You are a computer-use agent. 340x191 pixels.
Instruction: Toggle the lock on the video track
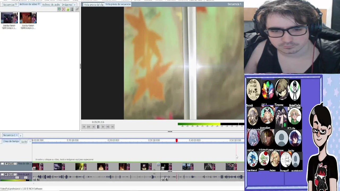pos(15,164)
